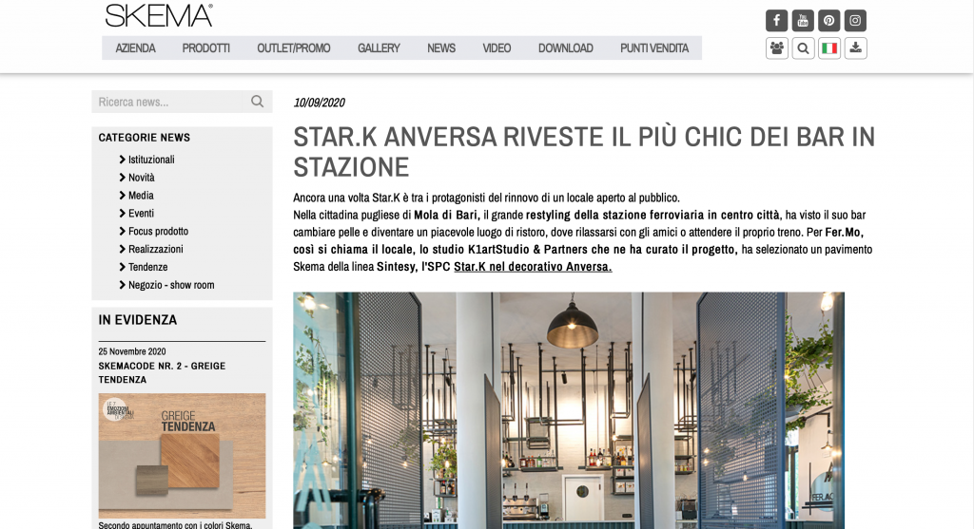Click the Ricerca news search field
Image resolution: width=974 pixels, height=529 pixels.
point(169,102)
